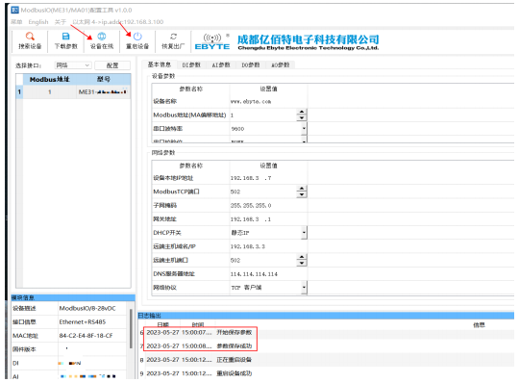
Task: Switch language via the English menu
Action: pos(38,22)
